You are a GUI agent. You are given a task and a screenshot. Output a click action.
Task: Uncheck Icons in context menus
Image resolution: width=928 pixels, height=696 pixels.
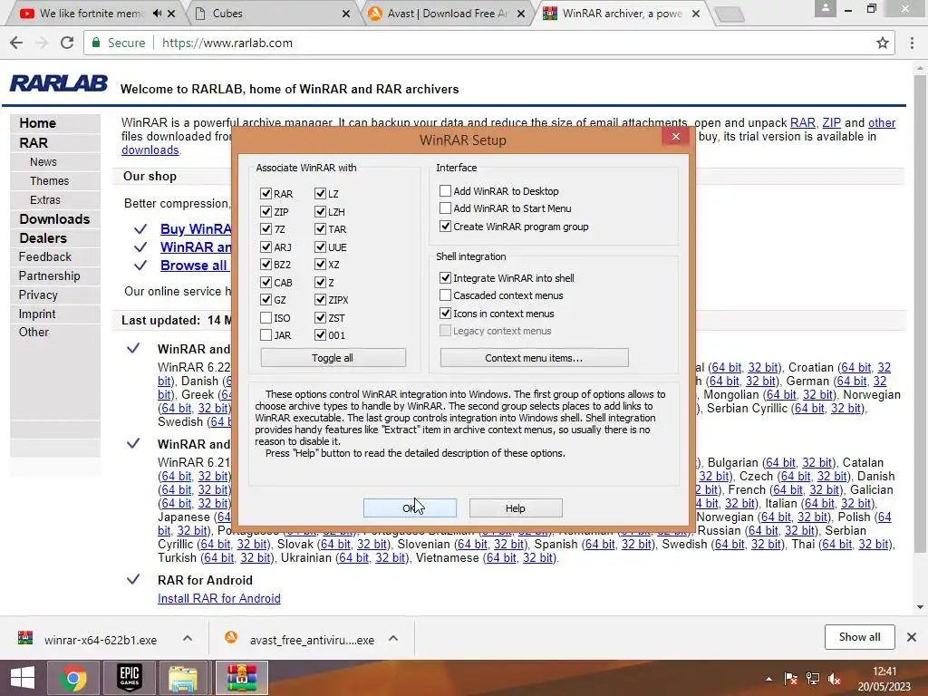pos(445,313)
